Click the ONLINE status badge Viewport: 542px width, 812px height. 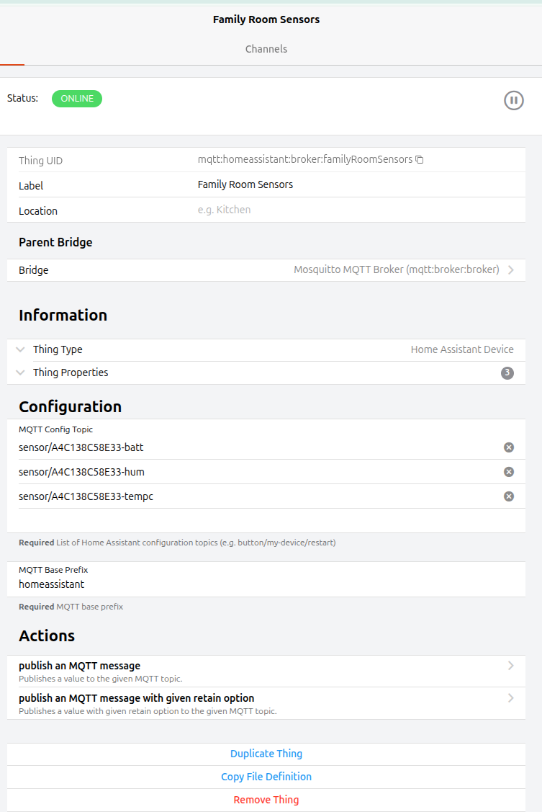[77, 99]
